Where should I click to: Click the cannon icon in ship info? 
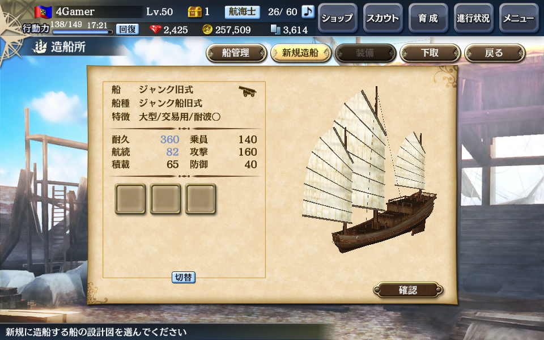[248, 91]
